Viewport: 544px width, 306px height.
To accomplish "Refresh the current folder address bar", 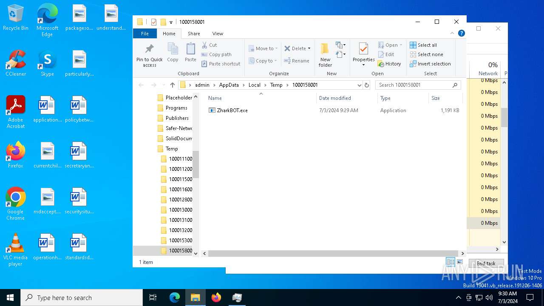I will point(367,85).
